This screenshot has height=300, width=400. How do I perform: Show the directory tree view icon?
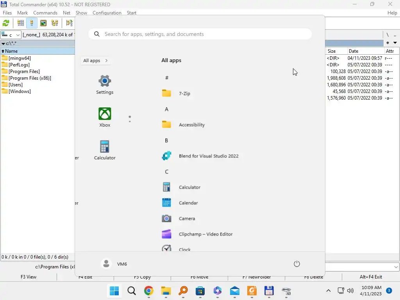[55, 23]
